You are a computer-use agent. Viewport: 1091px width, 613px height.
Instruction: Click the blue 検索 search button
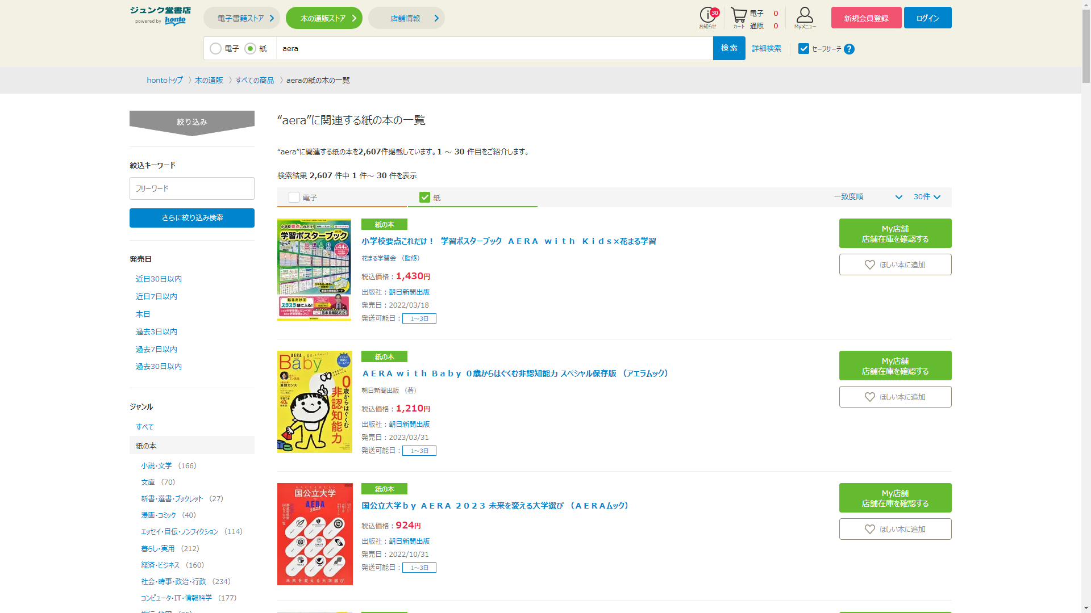pyautogui.click(x=728, y=48)
